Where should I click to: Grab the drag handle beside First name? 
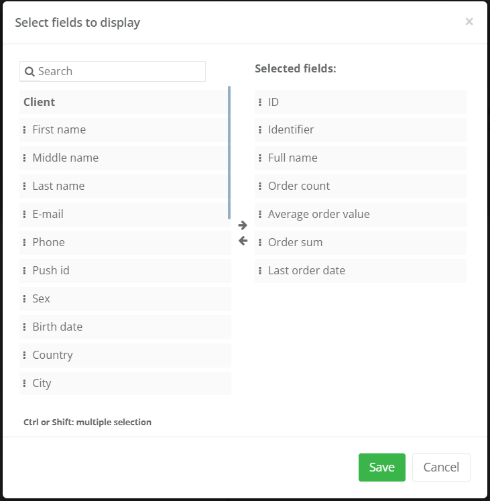25,130
